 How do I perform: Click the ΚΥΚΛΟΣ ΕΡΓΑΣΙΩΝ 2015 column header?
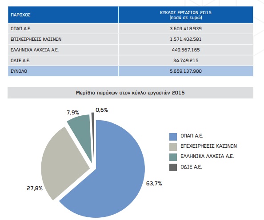point(186,15)
